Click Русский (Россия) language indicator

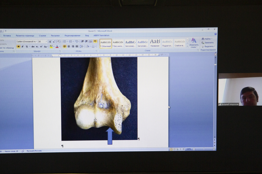tap(34, 151)
